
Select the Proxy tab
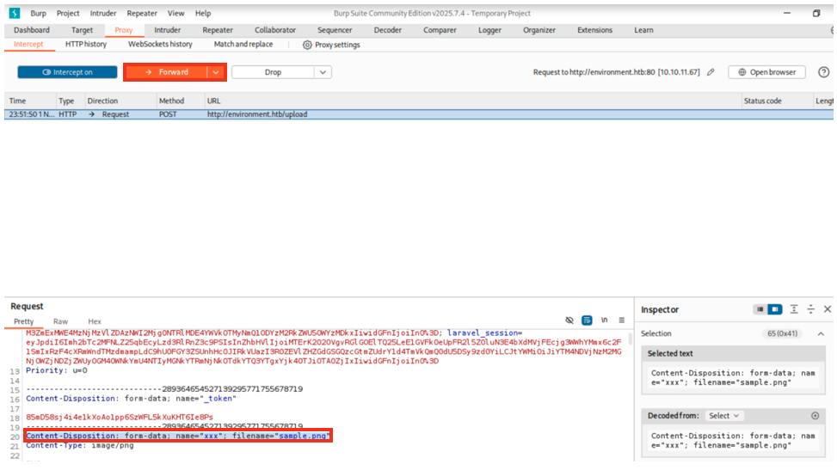click(123, 30)
